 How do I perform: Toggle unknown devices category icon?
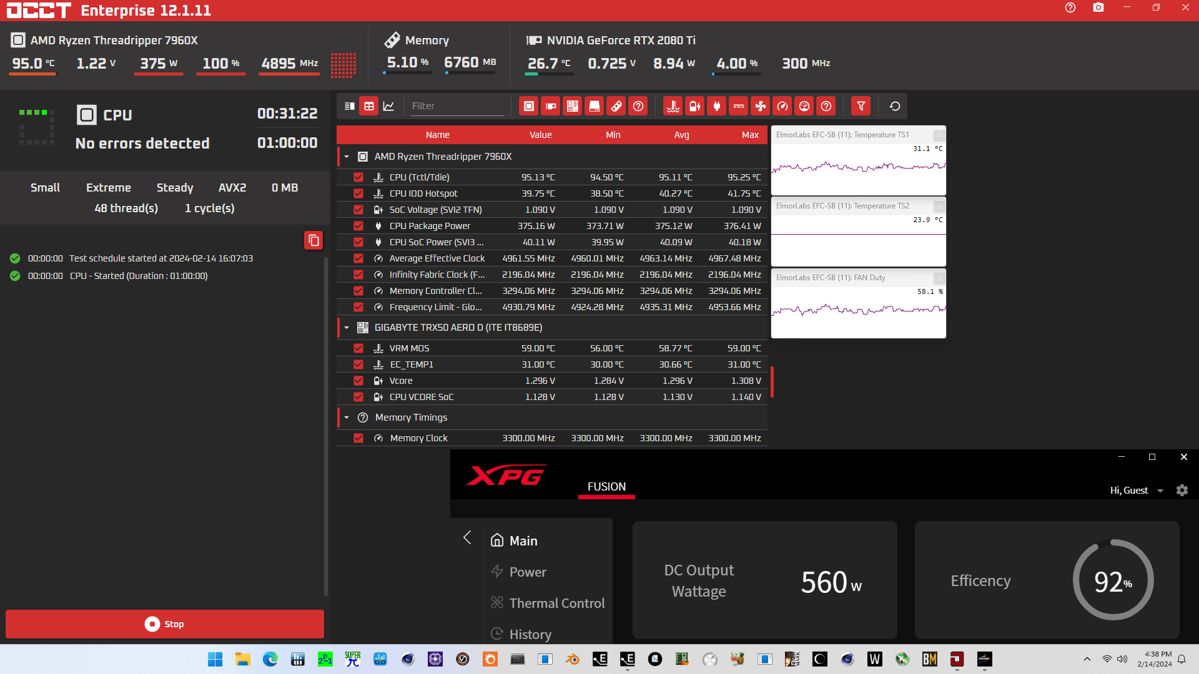638,106
